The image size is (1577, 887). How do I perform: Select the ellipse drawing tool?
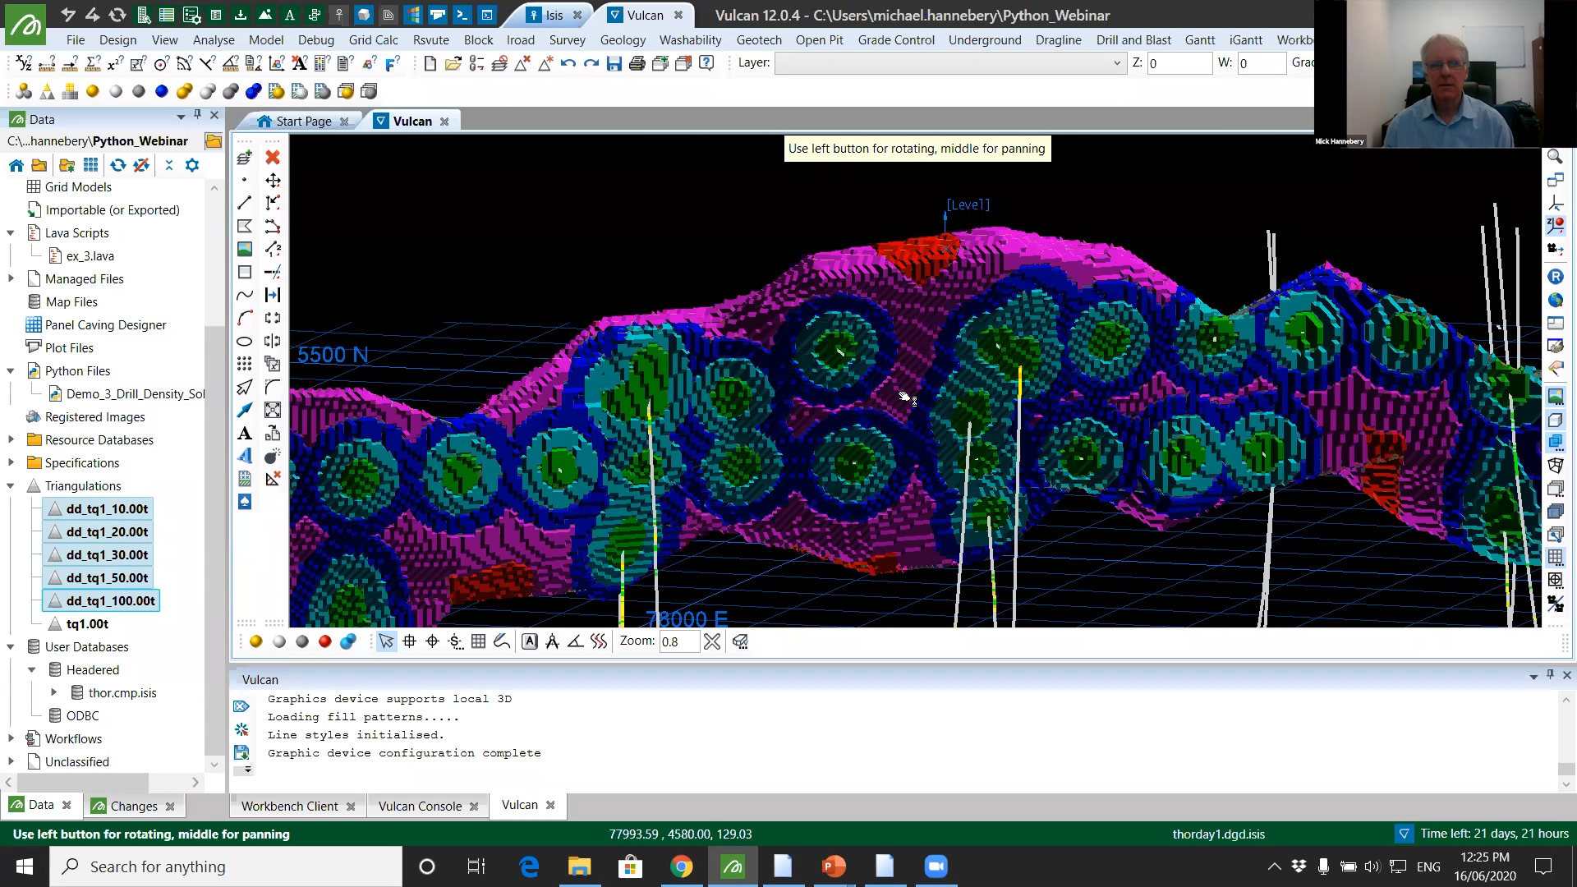(x=245, y=341)
